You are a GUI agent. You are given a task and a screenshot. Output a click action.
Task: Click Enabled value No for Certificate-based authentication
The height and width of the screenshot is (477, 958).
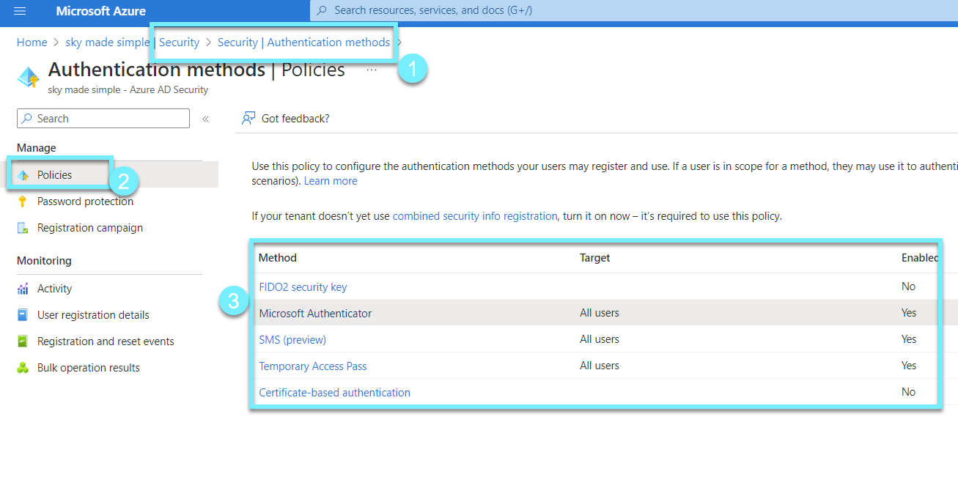pyautogui.click(x=909, y=392)
